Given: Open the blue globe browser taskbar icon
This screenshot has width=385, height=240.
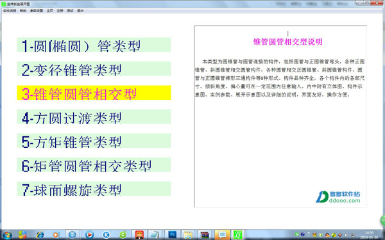Looking at the screenshot, I should tap(73, 235).
